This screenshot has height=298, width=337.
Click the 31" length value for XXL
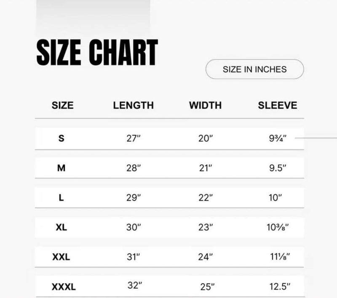coord(133,257)
